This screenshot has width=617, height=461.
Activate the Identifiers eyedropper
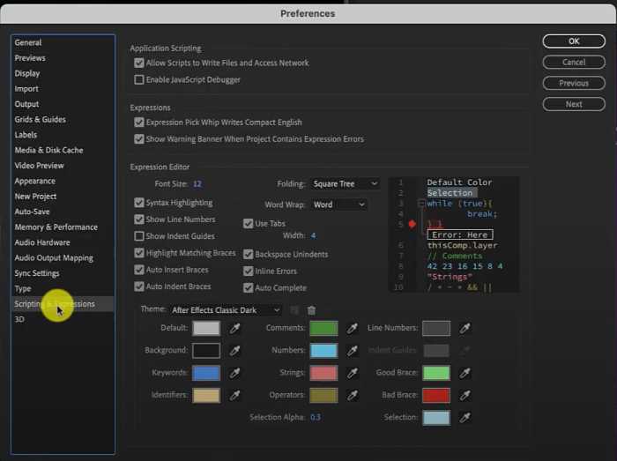235,395
